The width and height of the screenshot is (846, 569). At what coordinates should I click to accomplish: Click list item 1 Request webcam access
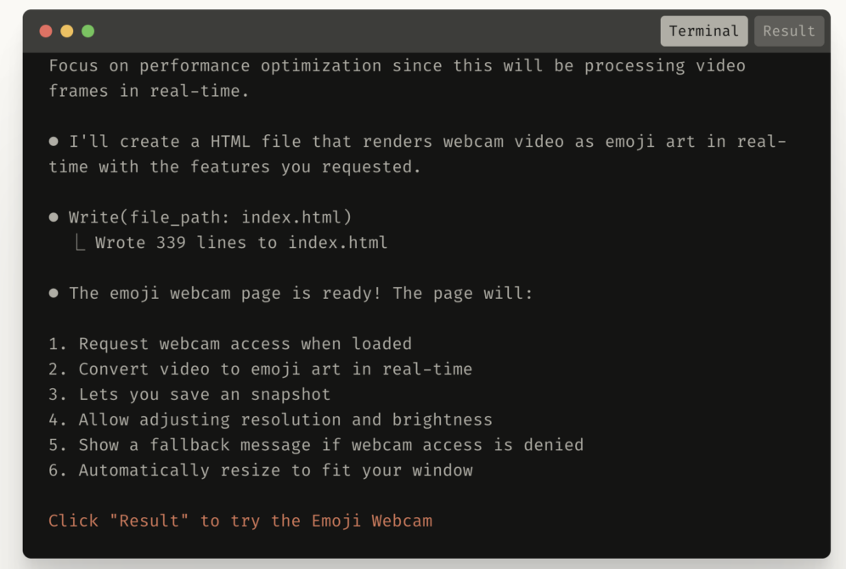coord(230,344)
